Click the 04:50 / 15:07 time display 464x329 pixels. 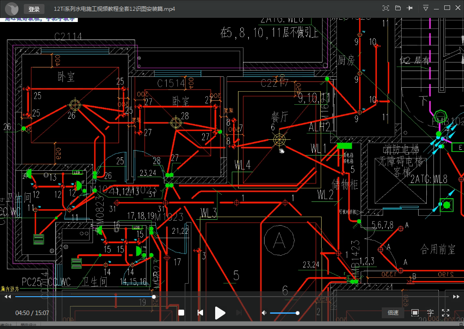pyautogui.click(x=32, y=313)
